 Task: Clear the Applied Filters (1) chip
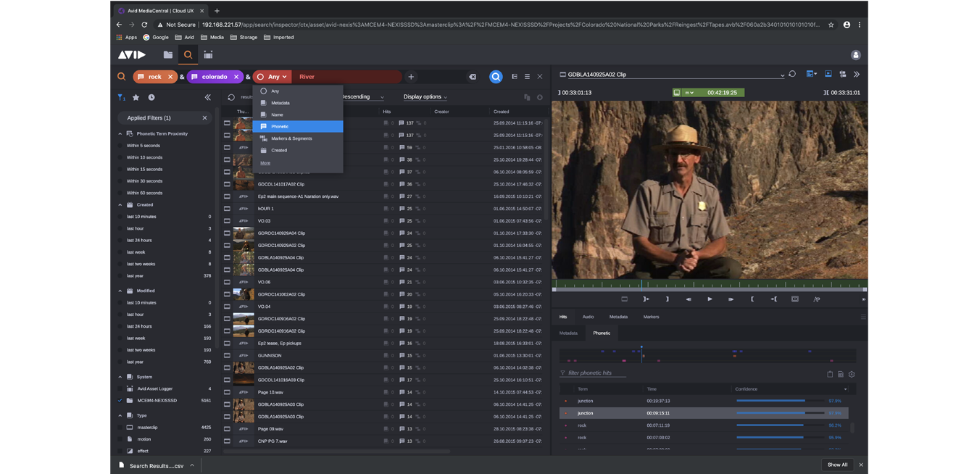coord(204,118)
